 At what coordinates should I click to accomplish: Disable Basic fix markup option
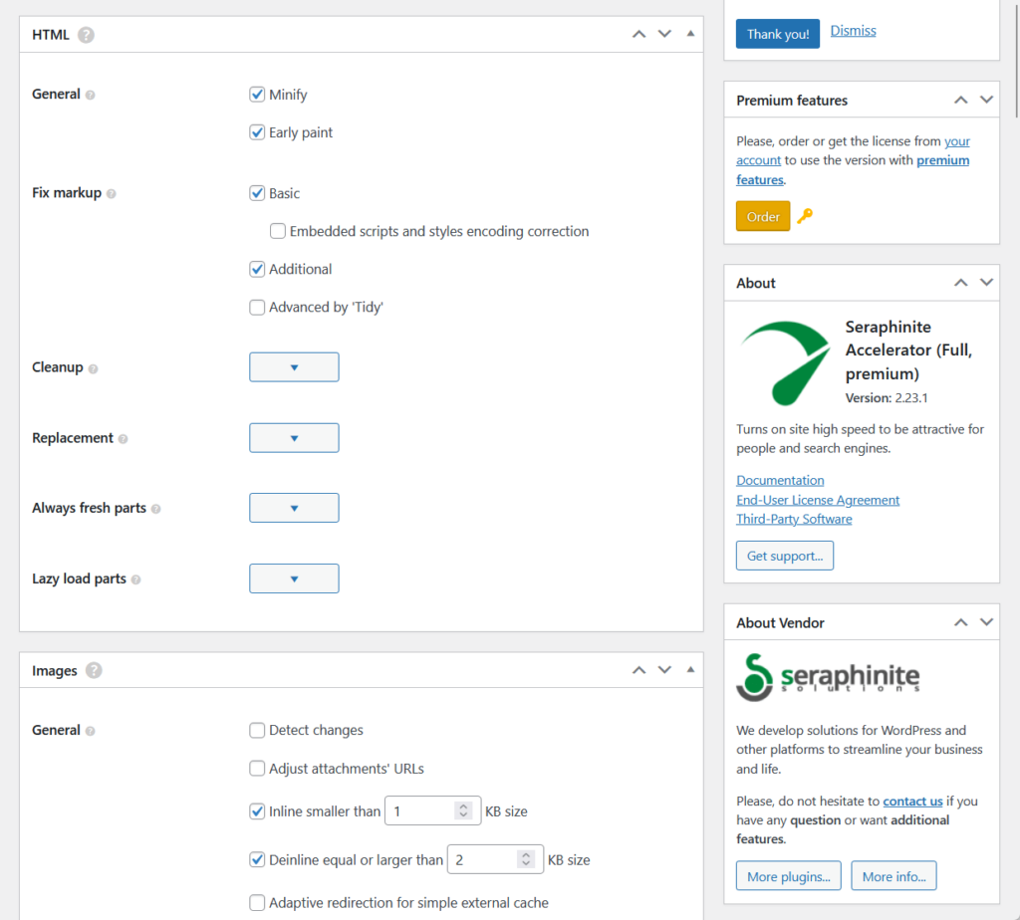[257, 193]
